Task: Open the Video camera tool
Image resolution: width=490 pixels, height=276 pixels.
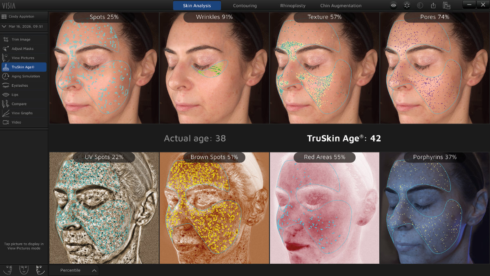Action: click(23, 122)
